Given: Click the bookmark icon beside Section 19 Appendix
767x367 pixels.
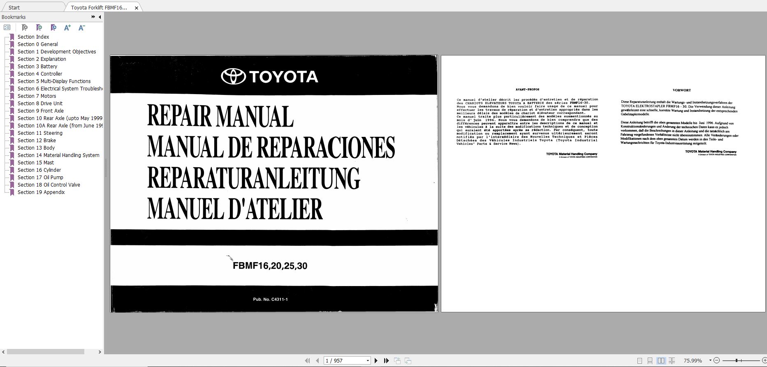Looking at the screenshot, I should coord(12,192).
